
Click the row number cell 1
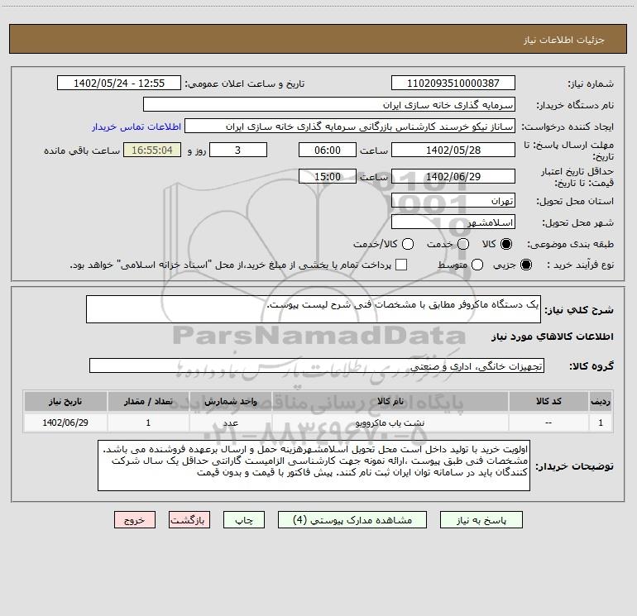(601, 423)
